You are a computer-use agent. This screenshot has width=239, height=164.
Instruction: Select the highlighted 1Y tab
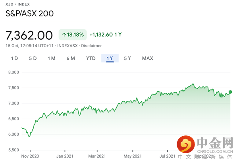coord(110,59)
